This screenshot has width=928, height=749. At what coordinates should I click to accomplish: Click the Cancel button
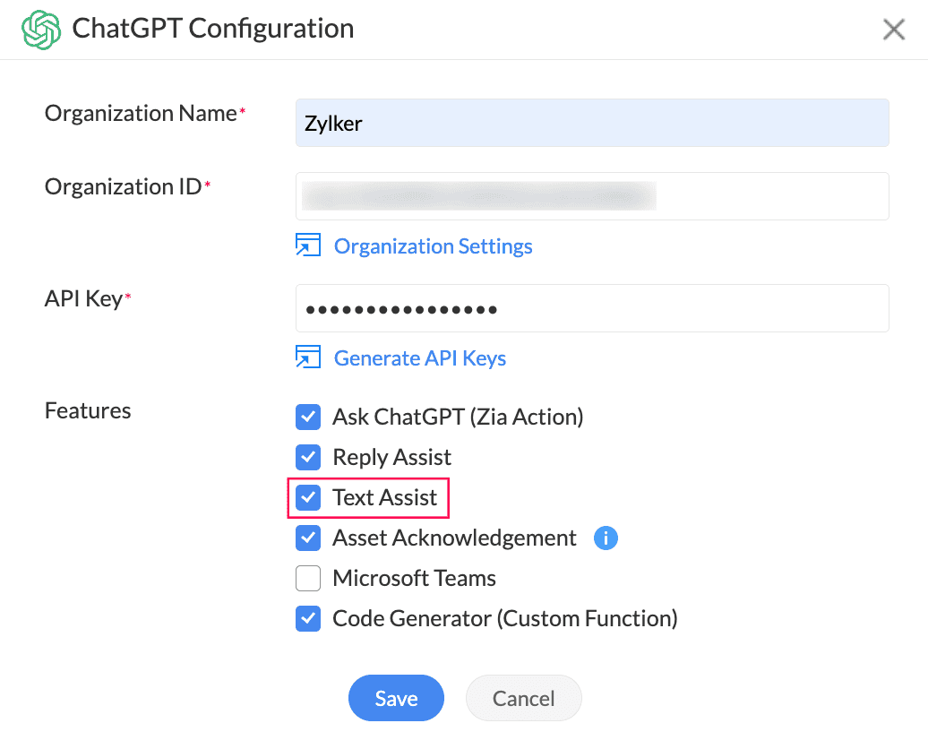[x=524, y=698]
